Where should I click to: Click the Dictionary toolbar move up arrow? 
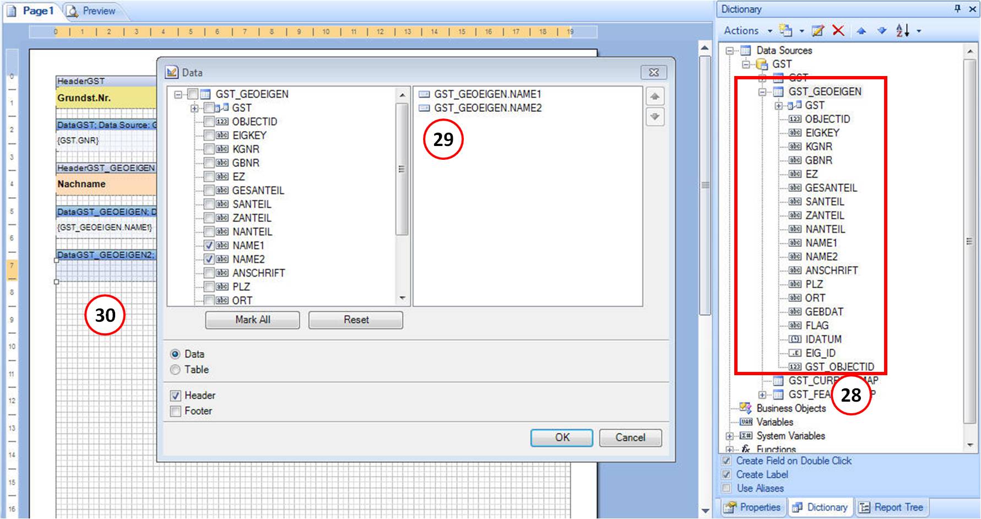coord(861,31)
